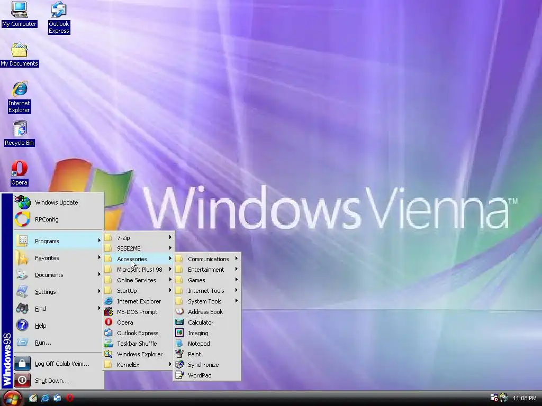This screenshot has width=542, height=406.
Task: Launch MS-DOS Prompt from Programs menu
Action: click(x=138, y=312)
